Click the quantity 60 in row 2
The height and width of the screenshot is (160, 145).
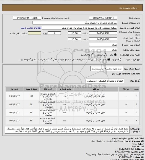coord(31,104)
